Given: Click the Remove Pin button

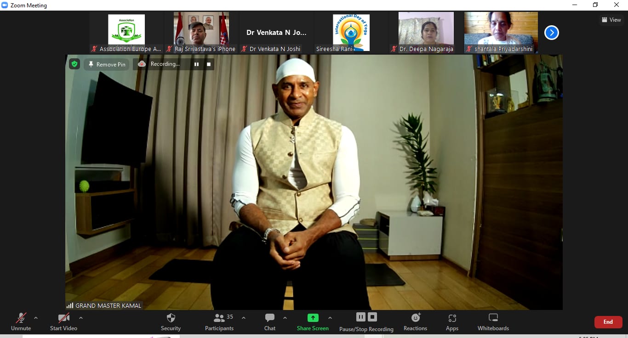Looking at the screenshot, I should [x=106, y=64].
